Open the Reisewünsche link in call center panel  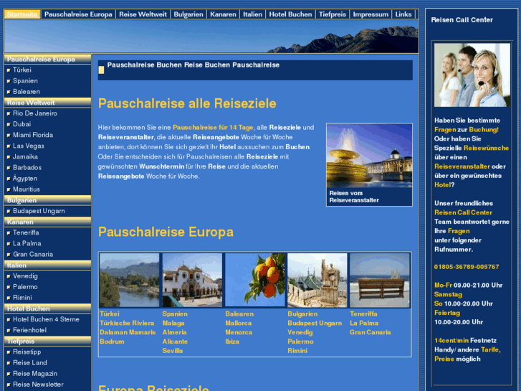pyautogui.click(x=486, y=148)
